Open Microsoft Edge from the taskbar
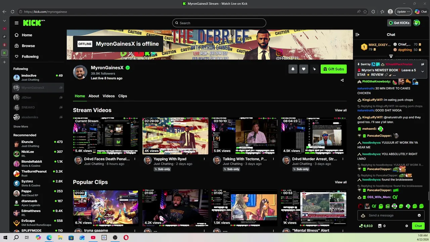Screen dimensions: 430x242 pyautogui.click(x=49, y=238)
